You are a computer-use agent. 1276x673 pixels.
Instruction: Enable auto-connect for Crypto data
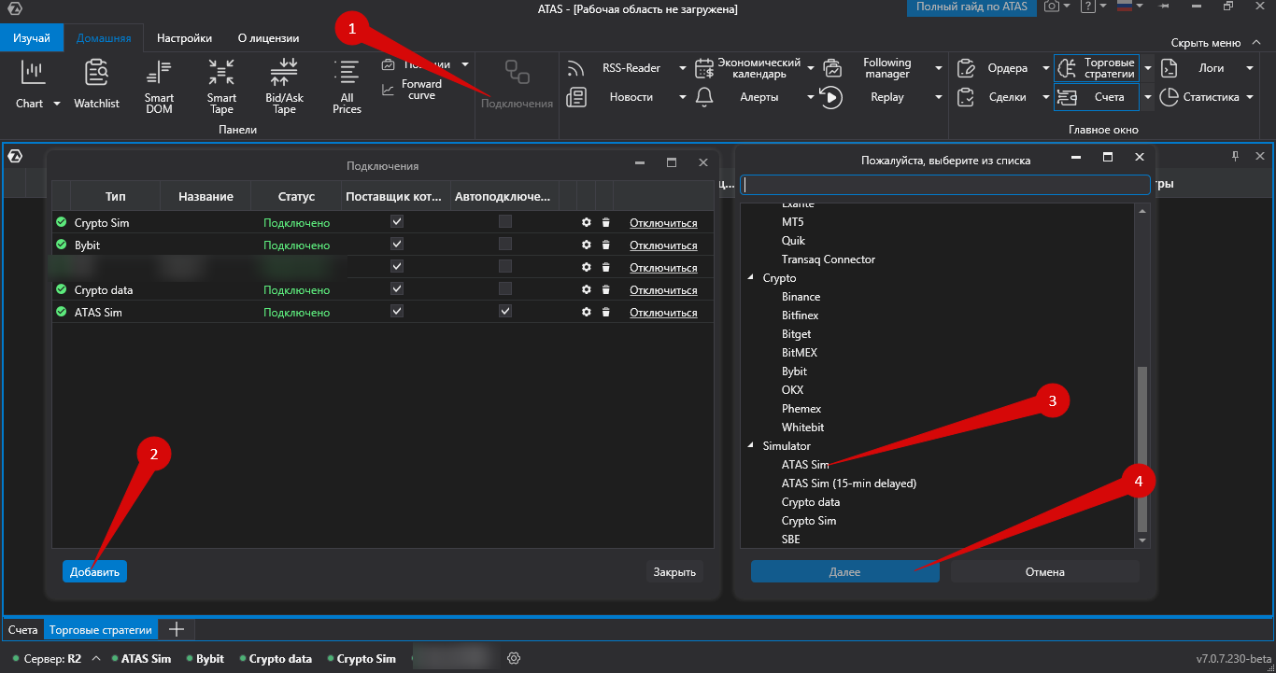point(505,289)
